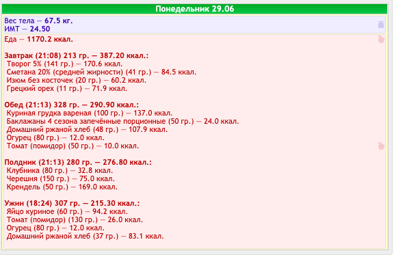Click the apple icon beside Томат 50 гр. row
The height and width of the screenshot is (255, 394).
coord(381,146)
